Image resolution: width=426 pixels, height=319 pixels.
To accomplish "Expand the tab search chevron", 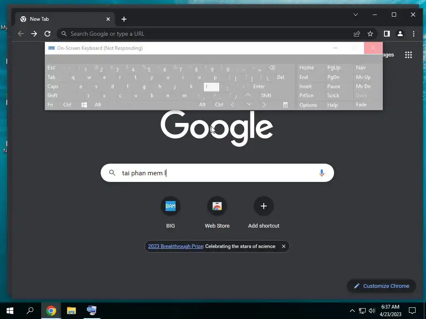I will click(356, 15).
